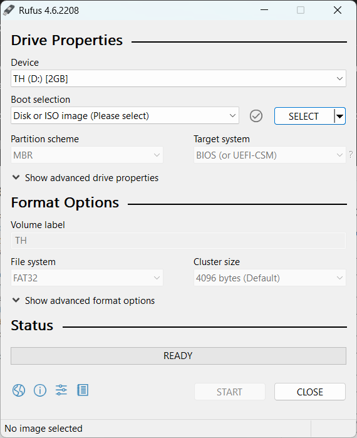357x438 pixels.
Task: Click the START button
Action: [229, 392]
